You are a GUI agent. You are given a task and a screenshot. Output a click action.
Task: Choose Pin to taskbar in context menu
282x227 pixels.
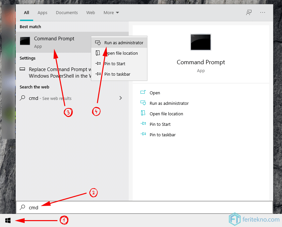point(119,74)
